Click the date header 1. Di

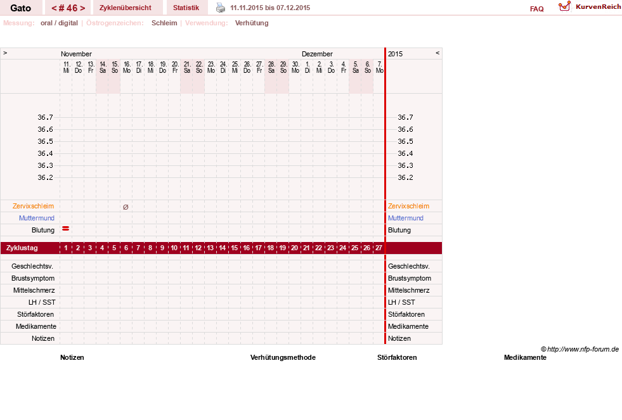click(x=308, y=67)
